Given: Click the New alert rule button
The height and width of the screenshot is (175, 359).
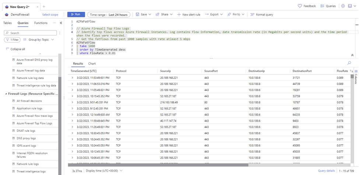Looking at the screenshot, I should click(x=189, y=15).
